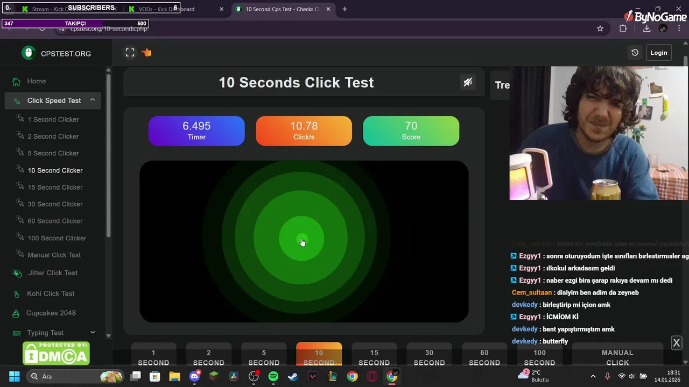
Task: Close overlay with the X button
Action: (677, 343)
